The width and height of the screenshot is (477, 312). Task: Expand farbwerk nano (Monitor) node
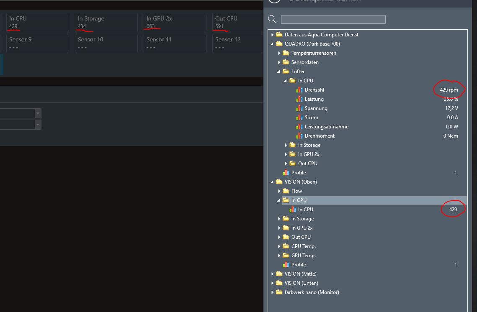click(272, 292)
